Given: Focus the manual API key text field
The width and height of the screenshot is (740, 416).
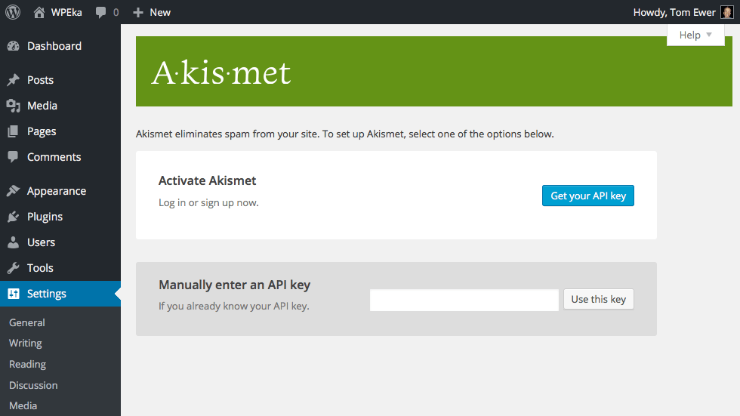Looking at the screenshot, I should (x=464, y=300).
